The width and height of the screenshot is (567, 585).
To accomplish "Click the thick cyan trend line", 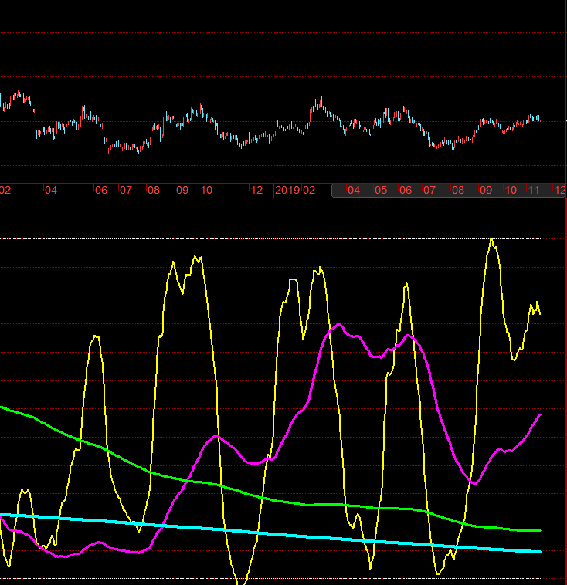I will pyautogui.click(x=270, y=533).
